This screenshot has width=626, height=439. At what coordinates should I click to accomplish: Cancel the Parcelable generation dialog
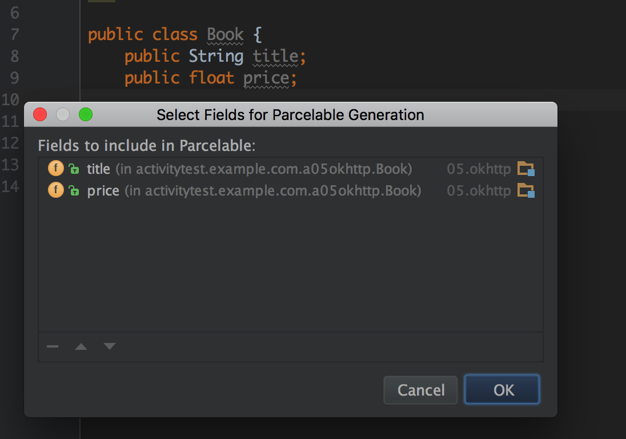click(421, 390)
